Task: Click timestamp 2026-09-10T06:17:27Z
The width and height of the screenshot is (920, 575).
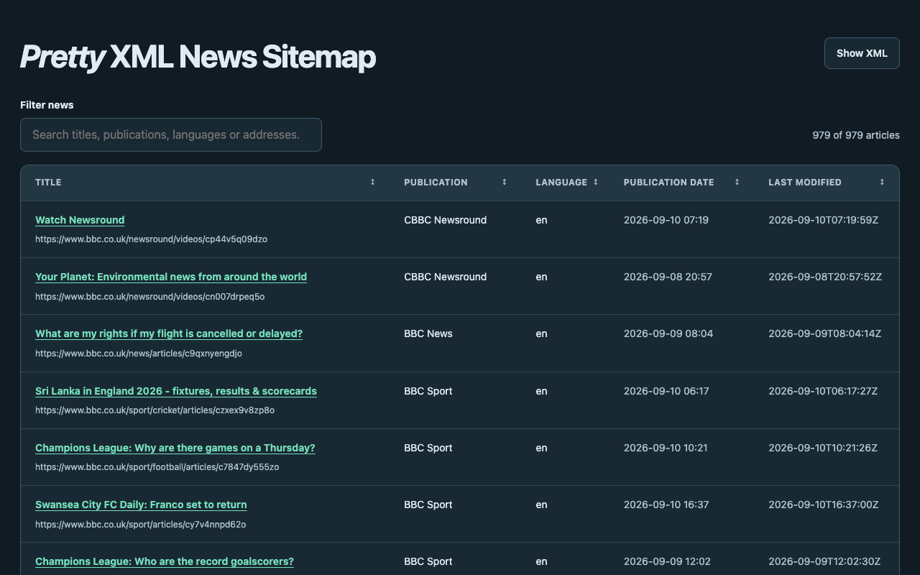Action: click(x=823, y=391)
